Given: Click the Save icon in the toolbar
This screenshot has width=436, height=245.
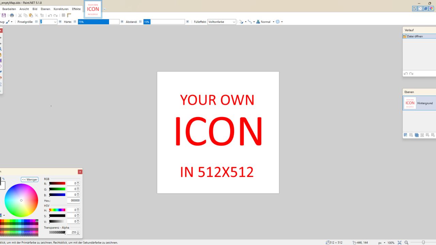Looking at the screenshot, I should (4, 15).
